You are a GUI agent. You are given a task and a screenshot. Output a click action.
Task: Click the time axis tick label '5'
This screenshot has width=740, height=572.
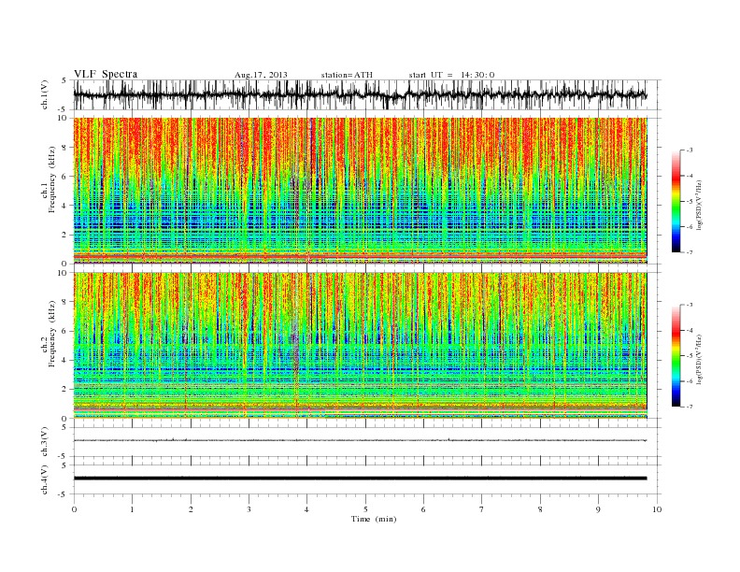pyautogui.click(x=365, y=509)
